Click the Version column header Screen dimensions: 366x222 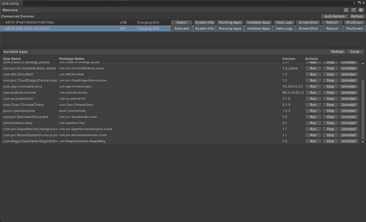tap(289, 59)
